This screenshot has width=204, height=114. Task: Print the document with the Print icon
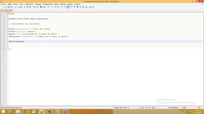pyautogui.click(x=20, y=7)
